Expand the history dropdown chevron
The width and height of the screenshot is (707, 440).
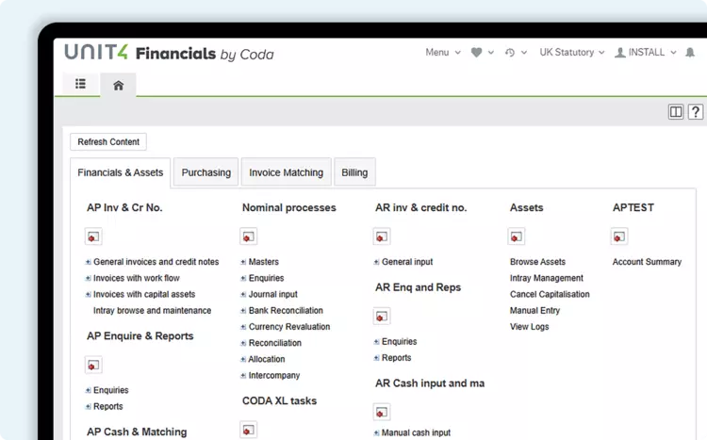pyautogui.click(x=524, y=53)
